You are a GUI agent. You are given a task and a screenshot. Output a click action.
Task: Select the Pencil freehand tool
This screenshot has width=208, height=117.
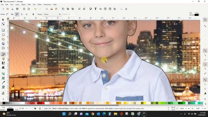(3, 58)
